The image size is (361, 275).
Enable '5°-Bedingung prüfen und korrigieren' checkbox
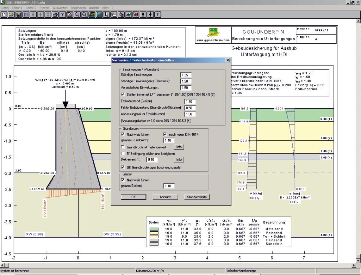coord(123,154)
